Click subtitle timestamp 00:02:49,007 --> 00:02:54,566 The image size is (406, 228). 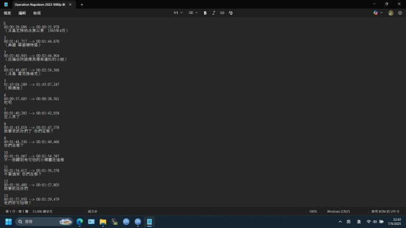31,70
